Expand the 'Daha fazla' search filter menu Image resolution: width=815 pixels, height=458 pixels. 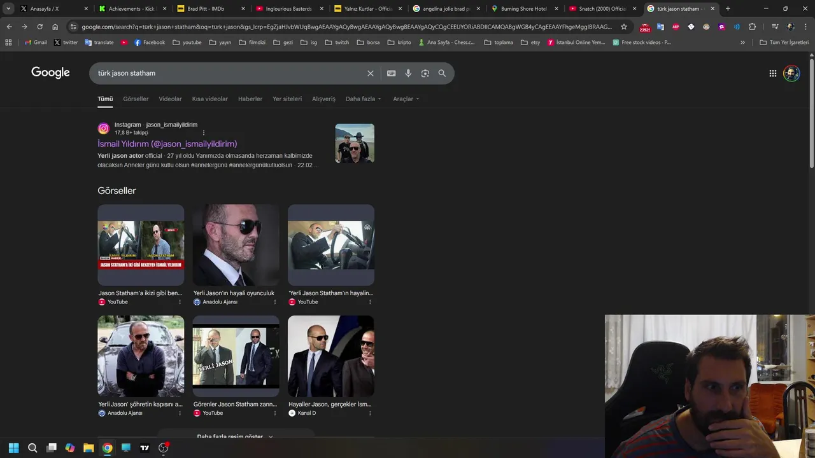click(363, 99)
